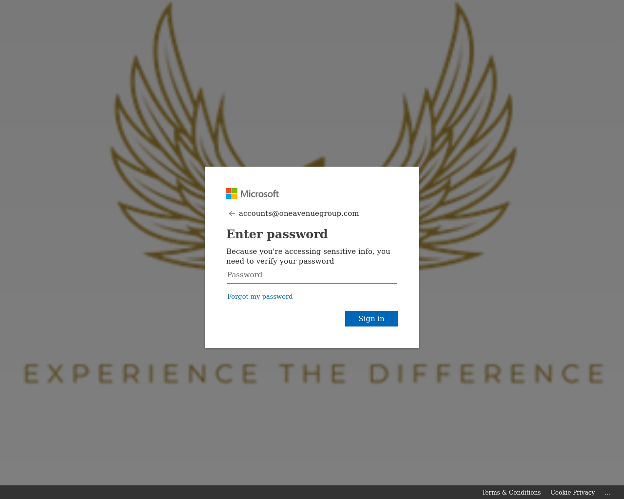Click the red square in Microsoft logo

229,191
